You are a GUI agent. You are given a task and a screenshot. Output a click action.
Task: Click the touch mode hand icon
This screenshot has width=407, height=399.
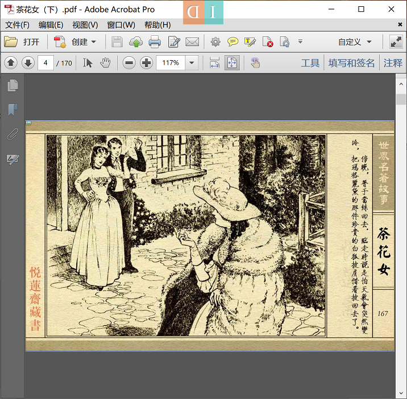click(255, 62)
